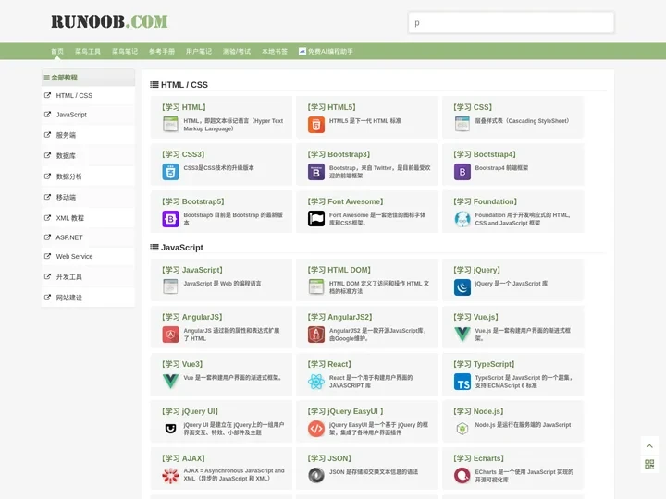666x499 pixels.
Task: Click the jQuery EasyUI code icon
Action: (316, 429)
